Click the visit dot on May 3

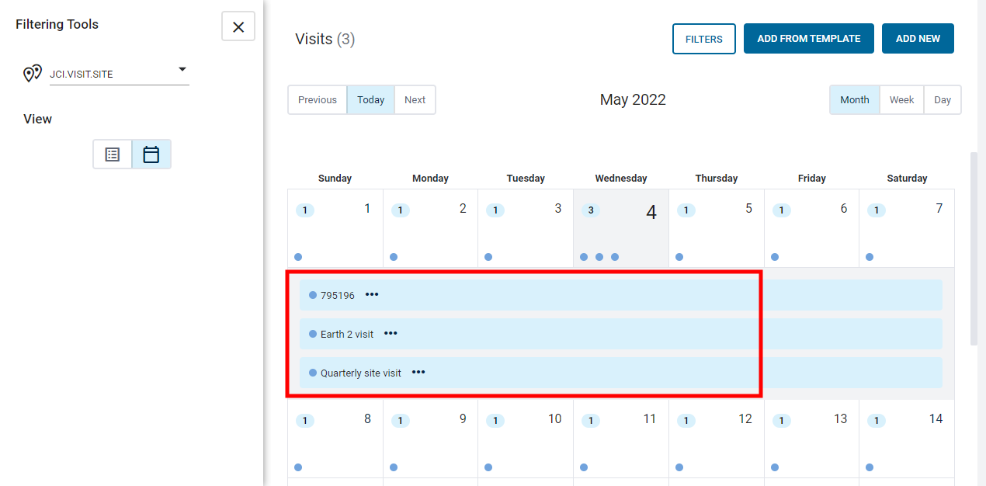click(488, 257)
